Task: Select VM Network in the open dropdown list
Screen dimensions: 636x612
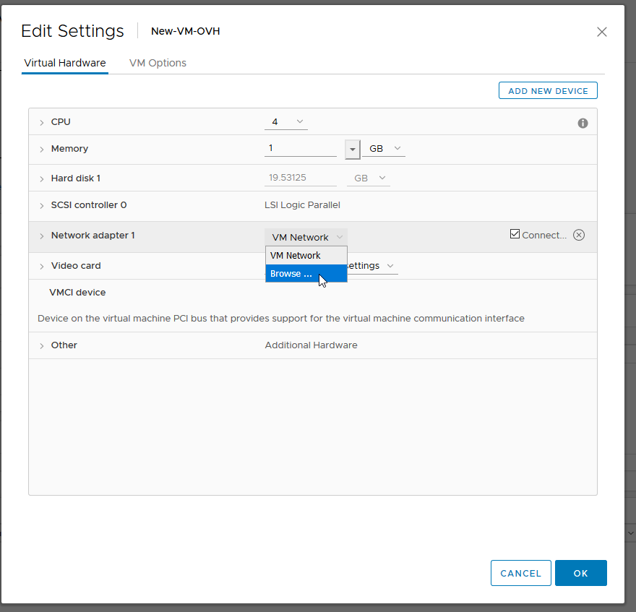Action: [295, 255]
